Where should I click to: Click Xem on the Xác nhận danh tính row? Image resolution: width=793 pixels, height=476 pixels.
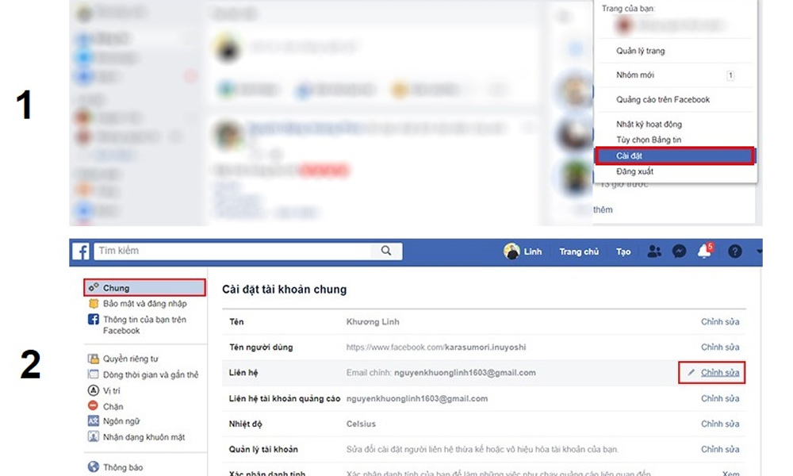730,473
